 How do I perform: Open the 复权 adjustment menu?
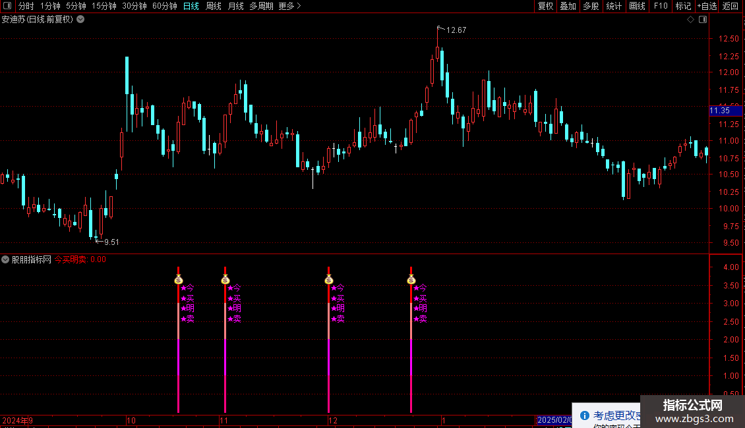point(545,6)
